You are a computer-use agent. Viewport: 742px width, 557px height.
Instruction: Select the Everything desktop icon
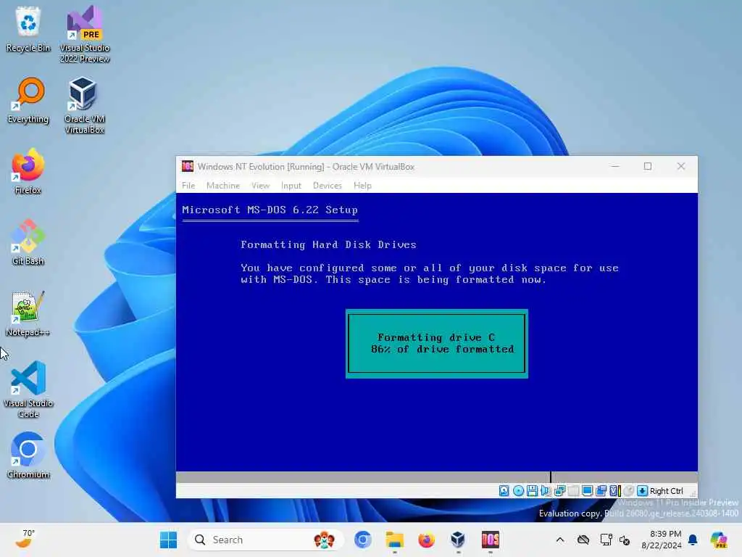click(28, 101)
